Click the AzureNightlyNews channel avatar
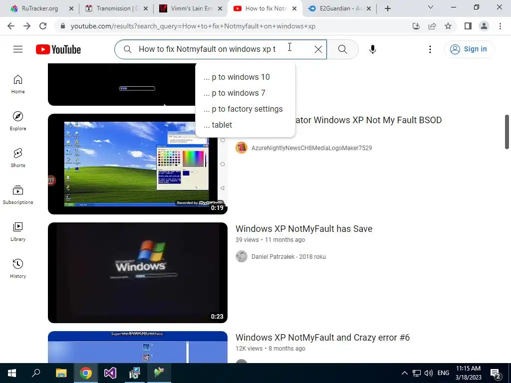The height and width of the screenshot is (383, 511). tap(242, 148)
